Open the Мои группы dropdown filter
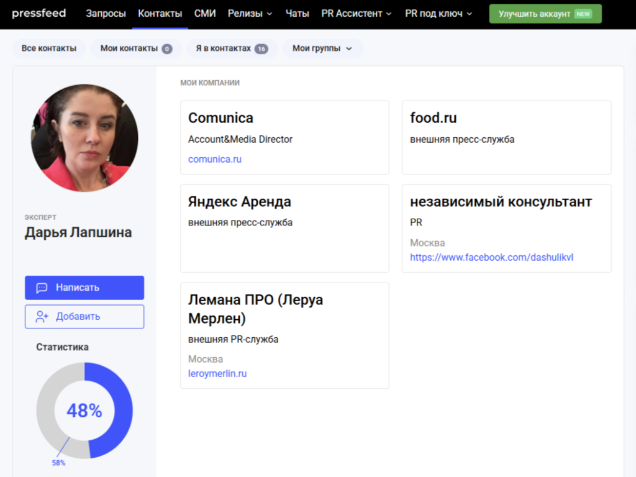Viewport: 636px width, 477px height. (x=322, y=48)
